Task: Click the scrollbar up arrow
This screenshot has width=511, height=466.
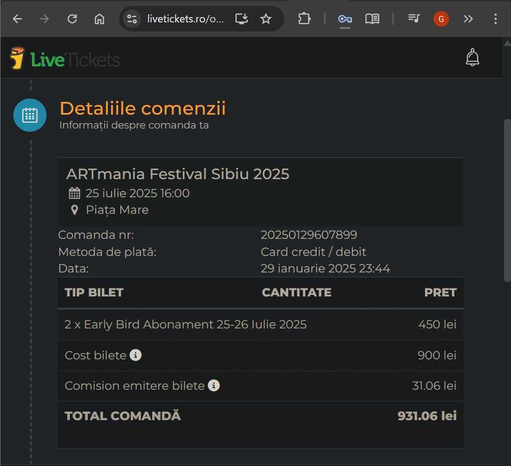Action: (x=507, y=43)
